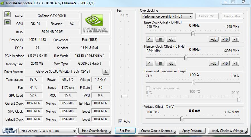Click the Bus Width value 192 Bit
Viewport: 251px width, 137px height.
[90, 56]
